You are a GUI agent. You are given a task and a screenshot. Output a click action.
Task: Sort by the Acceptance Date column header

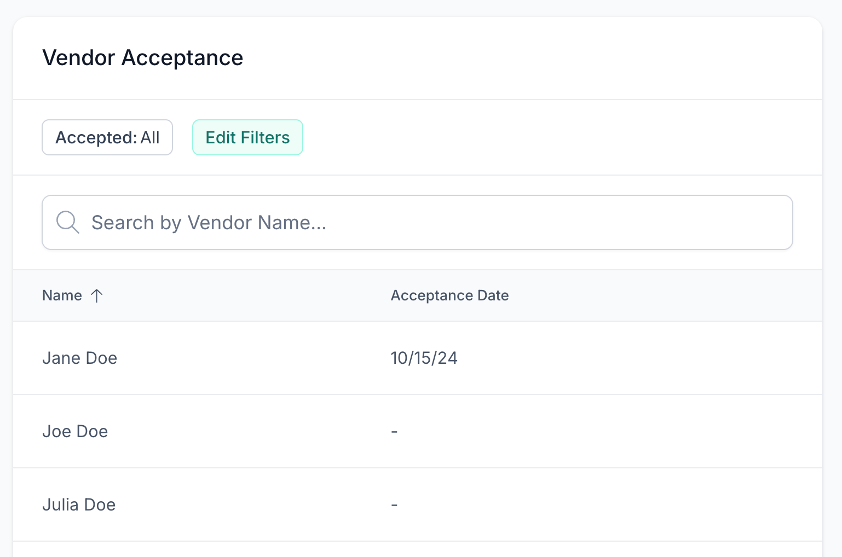[449, 296]
